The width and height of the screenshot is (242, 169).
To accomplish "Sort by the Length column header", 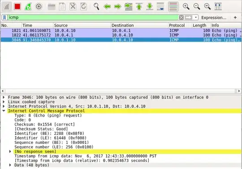I will [x=201, y=25].
